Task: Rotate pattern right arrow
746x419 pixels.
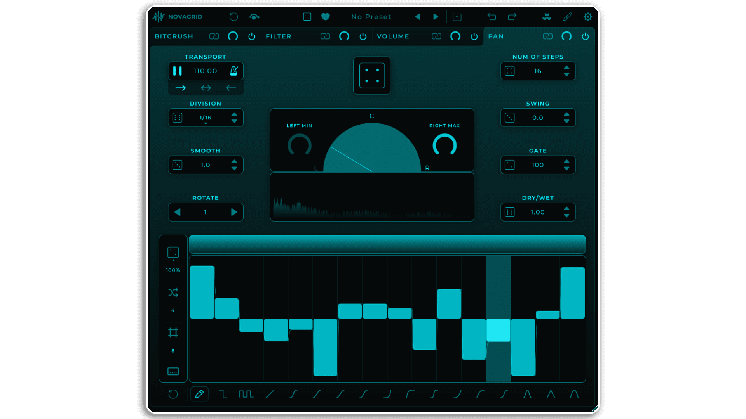Action: pyautogui.click(x=234, y=212)
